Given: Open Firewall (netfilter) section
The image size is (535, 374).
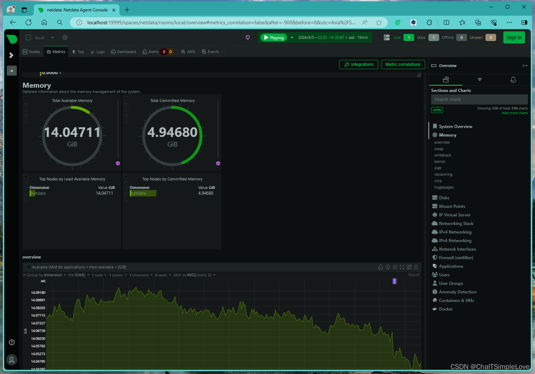Looking at the screenshot, I should pyautogui.click(x=456, y=258).
